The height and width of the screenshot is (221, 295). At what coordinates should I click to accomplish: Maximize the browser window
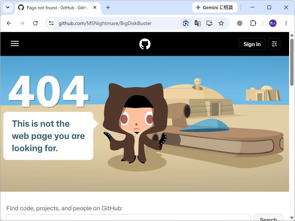pyautogui.click(x=269, y=7)
